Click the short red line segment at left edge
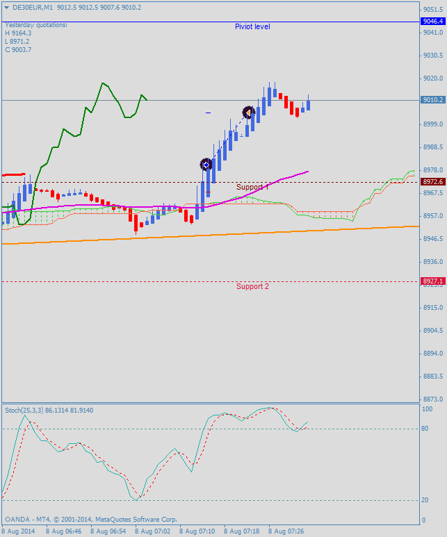Screen dimensions: 447x537 (14, 174)
